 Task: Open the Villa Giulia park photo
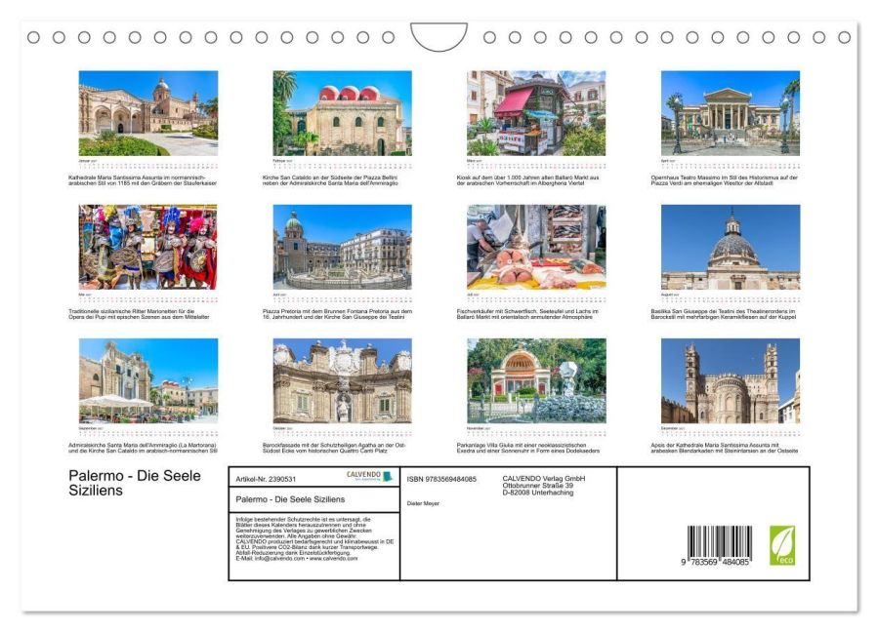(536, 381)
